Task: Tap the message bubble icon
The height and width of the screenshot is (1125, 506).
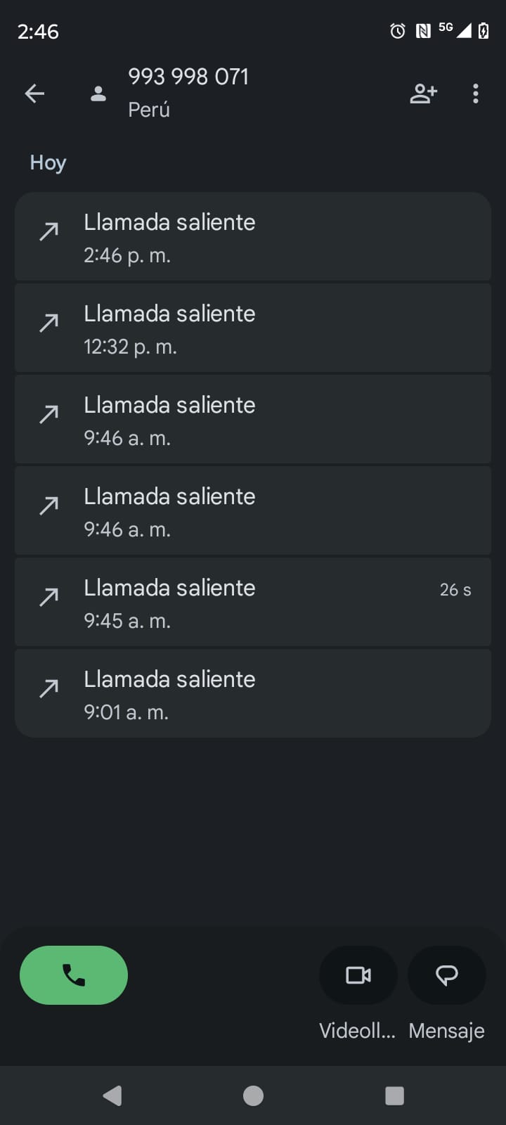Action: (x=447, y=975)
